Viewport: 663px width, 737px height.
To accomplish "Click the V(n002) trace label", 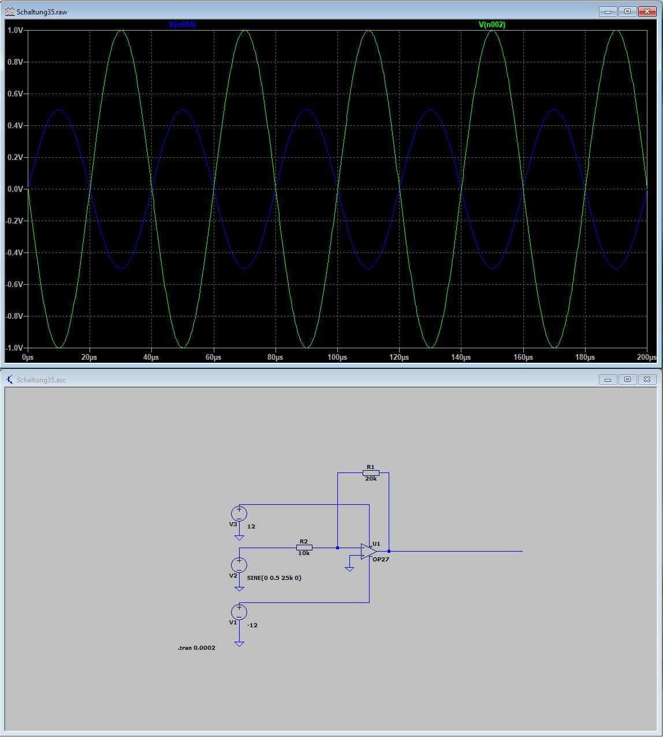I will [492, 24].
